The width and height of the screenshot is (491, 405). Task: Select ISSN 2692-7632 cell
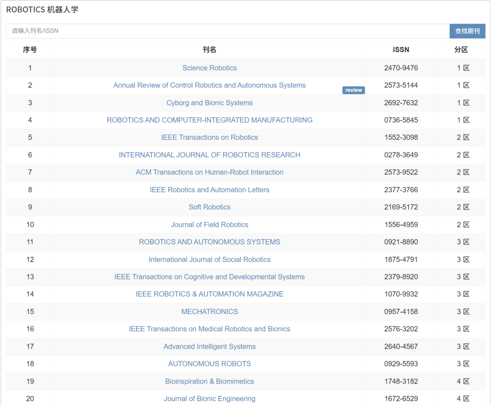pos(401,103)
